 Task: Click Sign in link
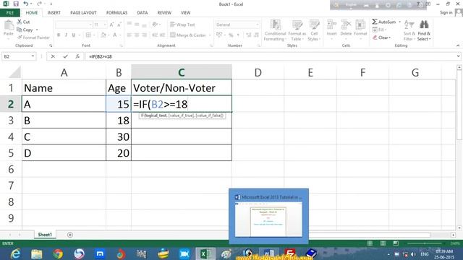(446, 12)
